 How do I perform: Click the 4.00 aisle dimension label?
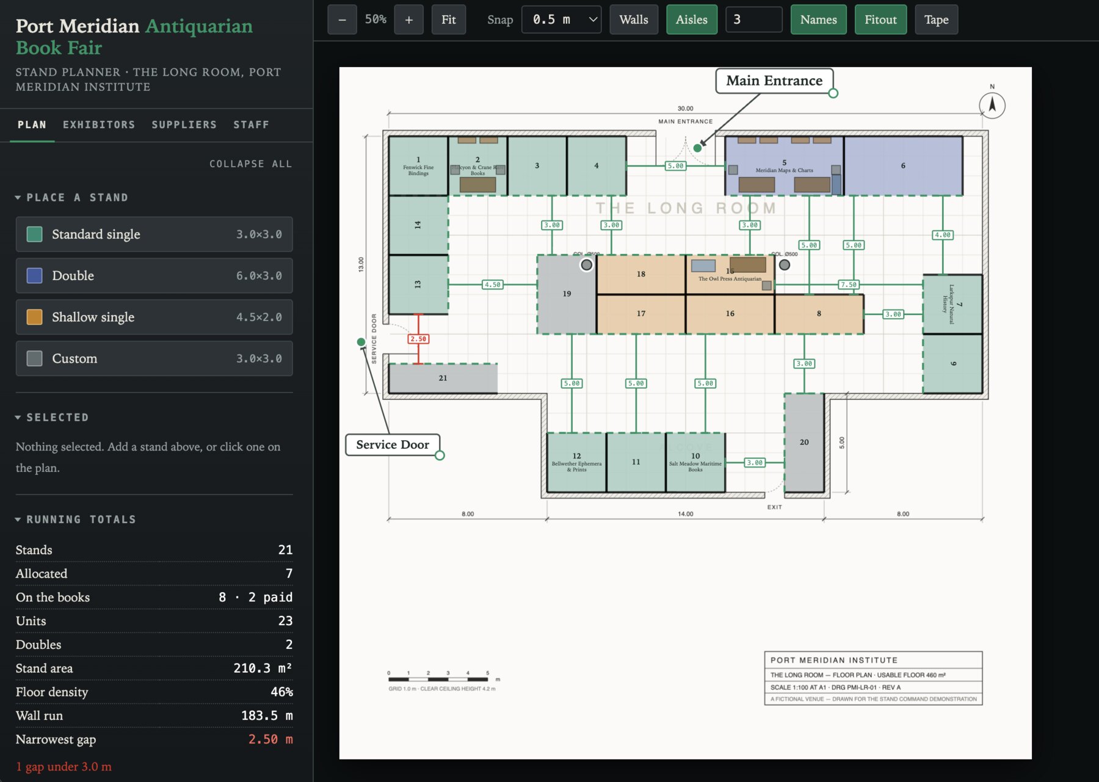[x=943, y=235]
